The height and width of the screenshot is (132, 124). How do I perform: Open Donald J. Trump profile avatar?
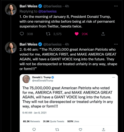(26, 79)
